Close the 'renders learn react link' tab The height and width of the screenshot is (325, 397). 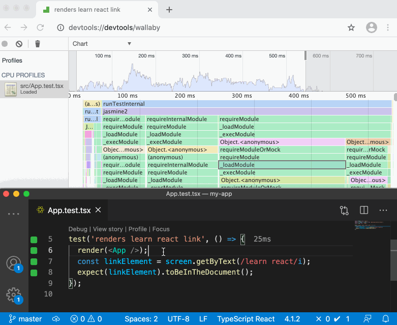coord(150,10)
